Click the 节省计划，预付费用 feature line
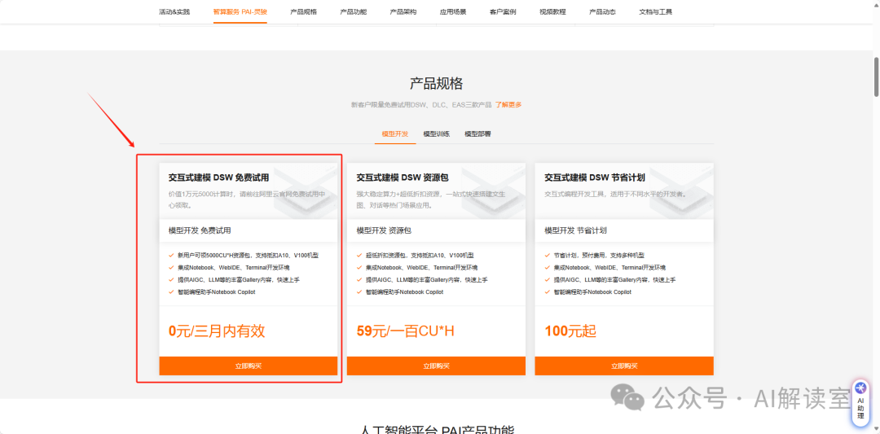The height and width of the screenshot is (434, 880). coord(598,255)
